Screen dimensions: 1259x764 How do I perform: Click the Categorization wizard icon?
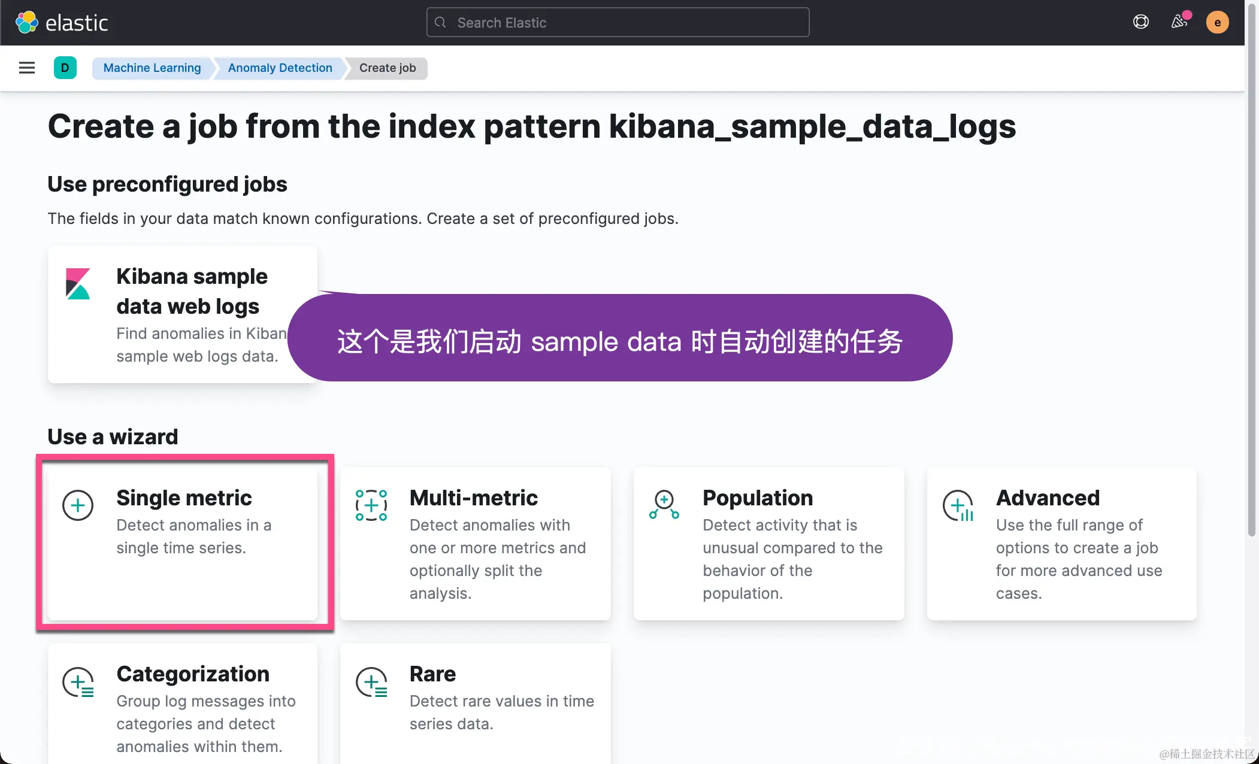78,682
